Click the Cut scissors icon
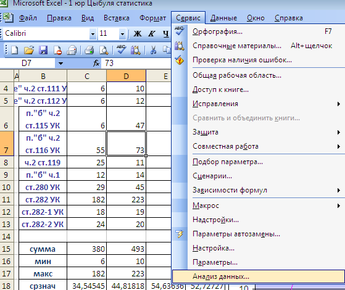This screenshot has width=345, height=290. pyautogui.click(x=153, y=51)
